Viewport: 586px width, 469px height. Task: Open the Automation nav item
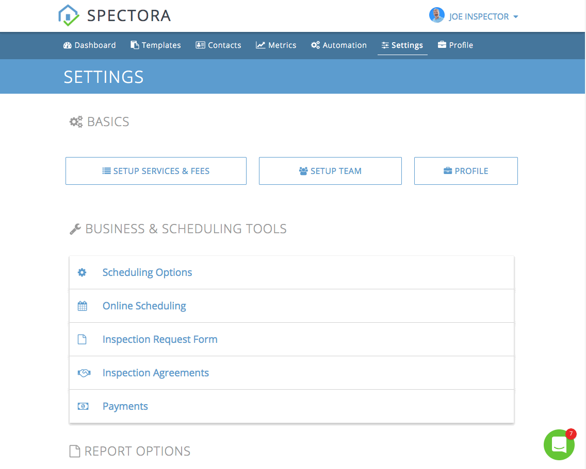tap(339, 45)
